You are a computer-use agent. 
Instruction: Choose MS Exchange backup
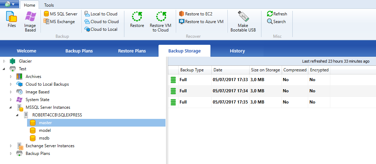[59, 21]
